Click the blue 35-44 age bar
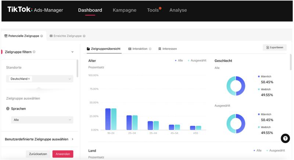The height and width of the screenshot is (160, 294). 150,126
